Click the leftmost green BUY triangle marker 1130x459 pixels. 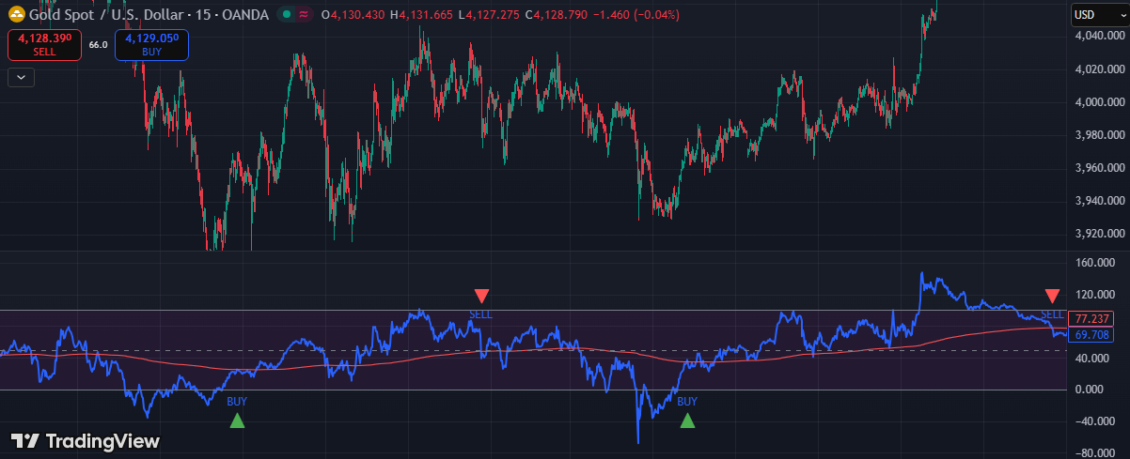coord(237,421)
